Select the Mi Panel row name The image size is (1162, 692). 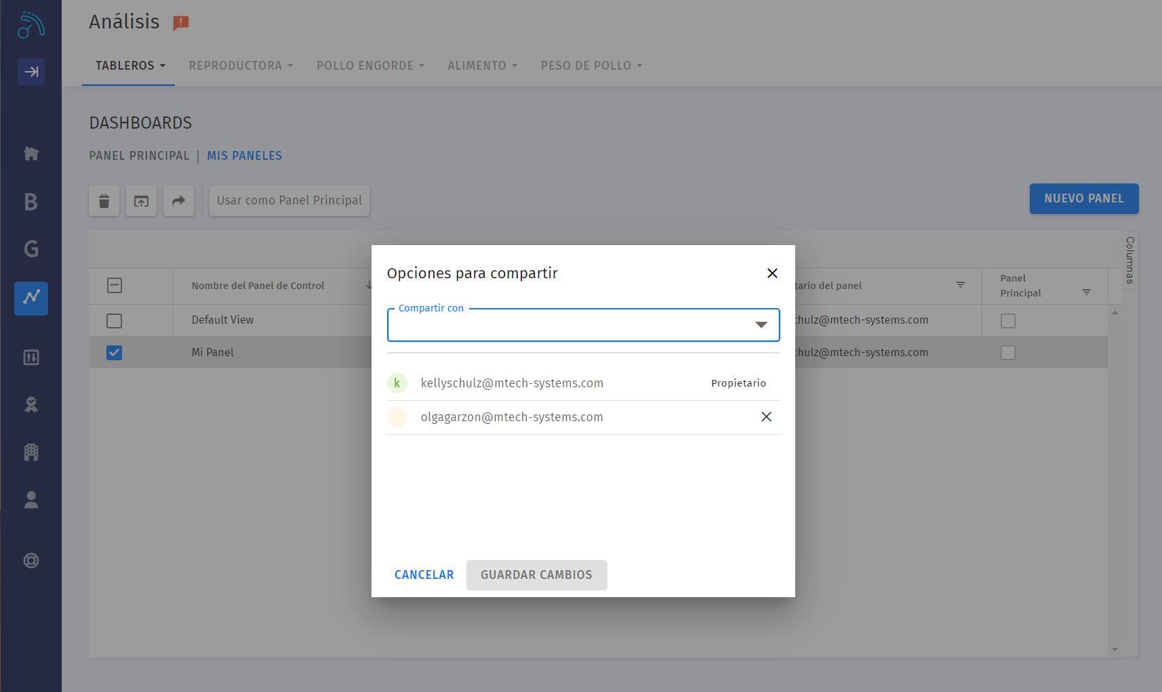click(212, 352)
